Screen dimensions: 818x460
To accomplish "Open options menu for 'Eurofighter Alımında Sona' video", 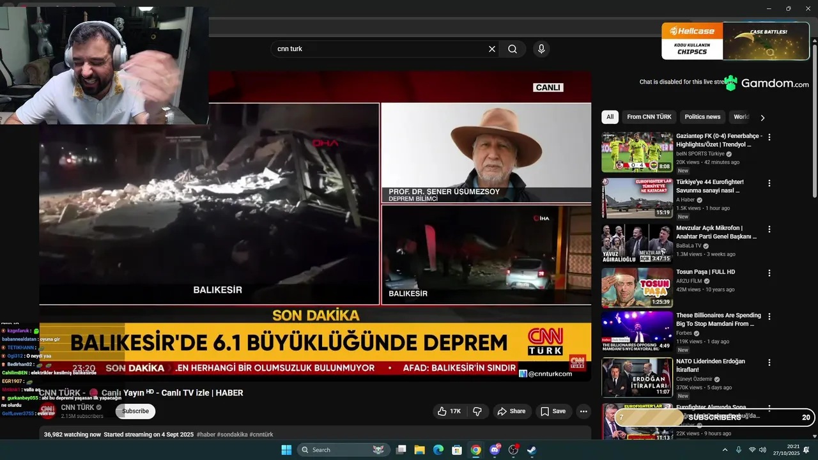I will [x=769, y=408].
